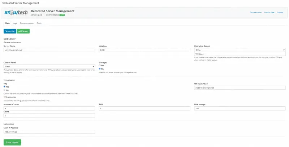Focus the Server Name input field
This screenshot has height=147, width=289.
click(49, 50)
